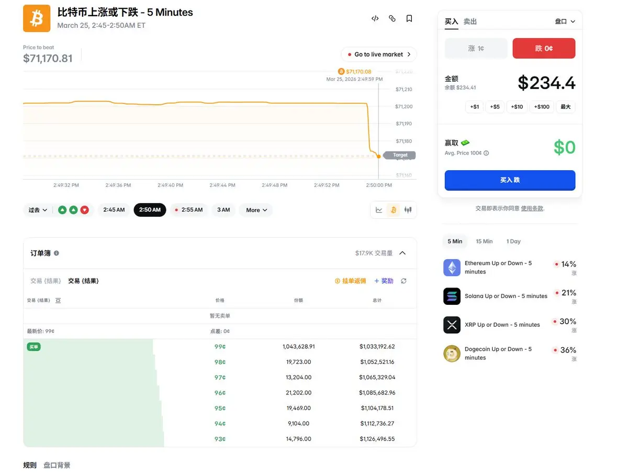Select the first 交易 (结果) tab

click(x=46, y=281)
